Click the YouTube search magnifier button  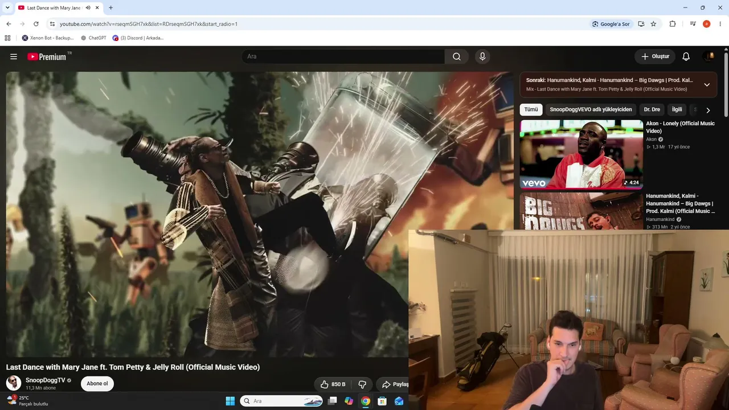point(457,56)
